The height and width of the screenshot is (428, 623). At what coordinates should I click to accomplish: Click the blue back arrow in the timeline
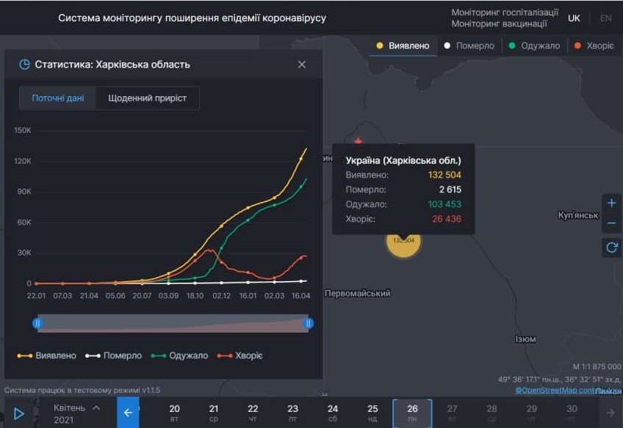(x=128, y=413)
